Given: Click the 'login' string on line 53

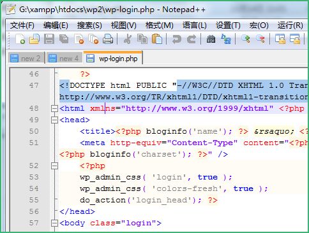Looking at the screenshot, I should point(169,177).
